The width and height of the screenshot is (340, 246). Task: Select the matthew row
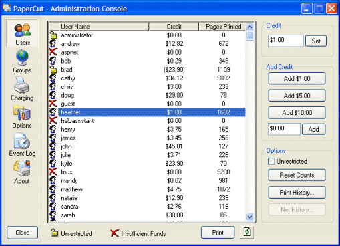pyautogui.click(x=147, y=189)
